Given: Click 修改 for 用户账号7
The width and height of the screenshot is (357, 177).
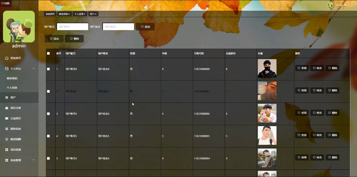Looking at the screenshot, I should 317,90.
